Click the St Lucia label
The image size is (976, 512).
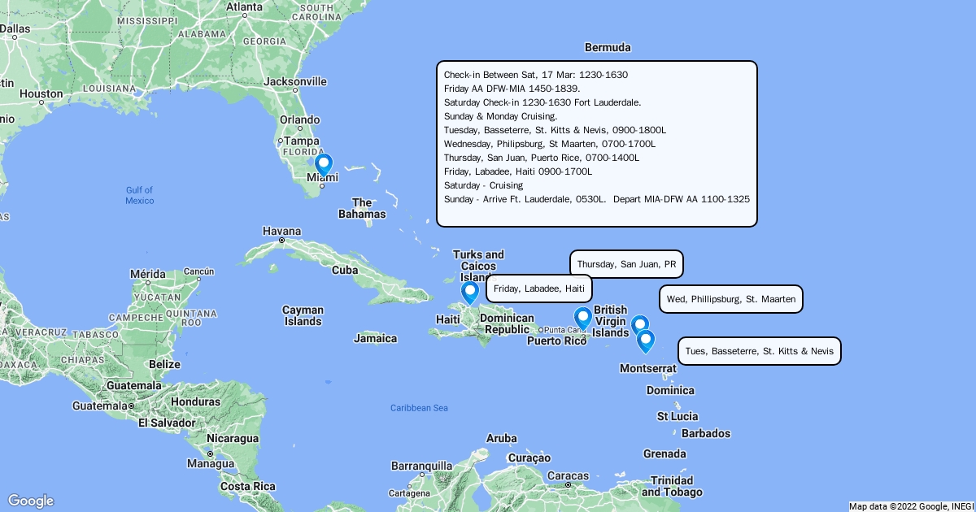[x=677, y=416]
